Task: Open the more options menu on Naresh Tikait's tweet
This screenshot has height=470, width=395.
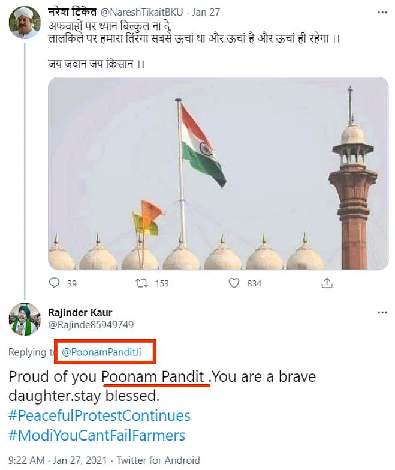Action: coord(382,13)
